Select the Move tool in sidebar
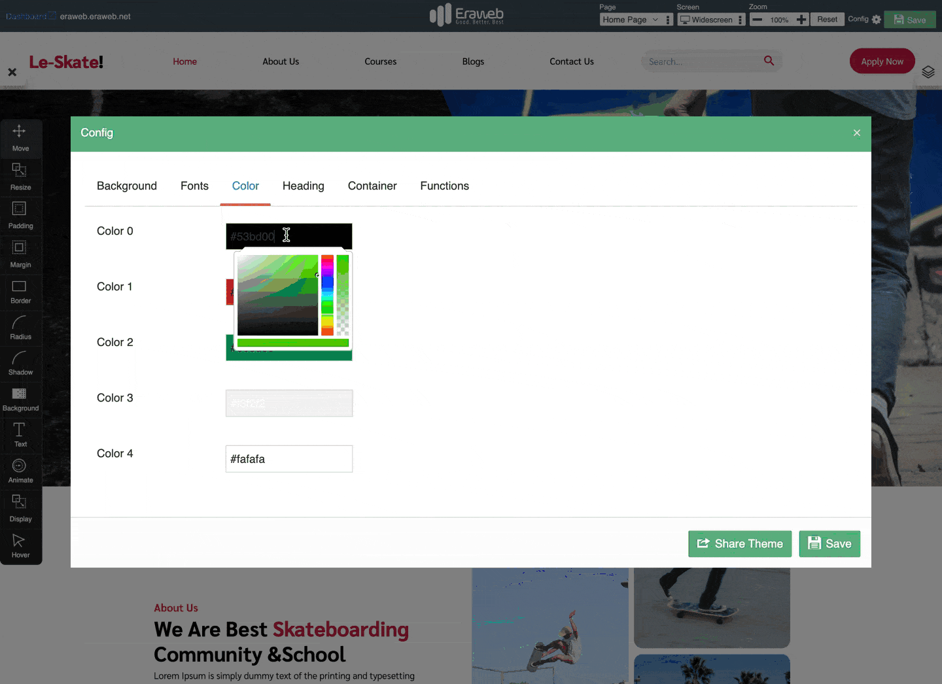 20,137
